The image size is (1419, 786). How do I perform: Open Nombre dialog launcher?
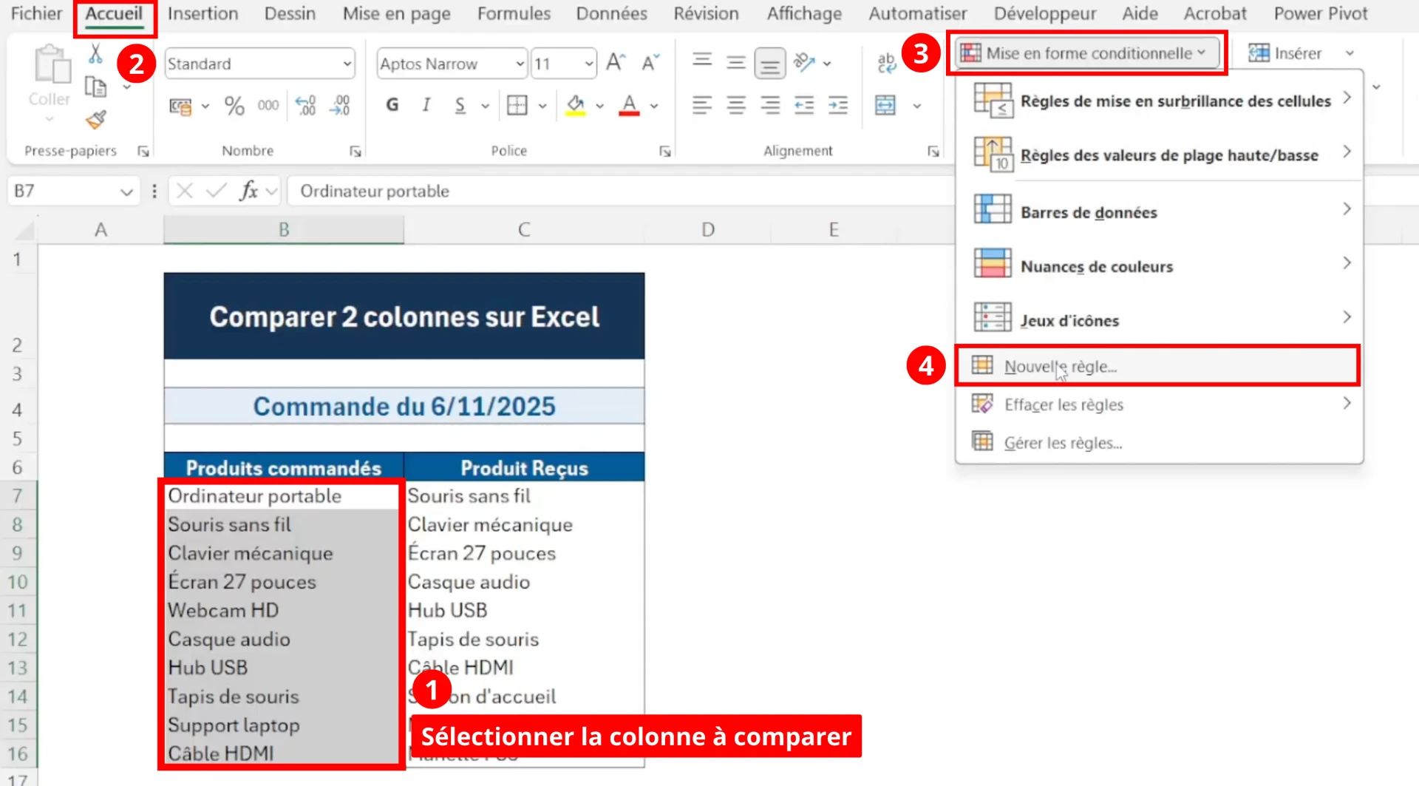coord(355,151)
